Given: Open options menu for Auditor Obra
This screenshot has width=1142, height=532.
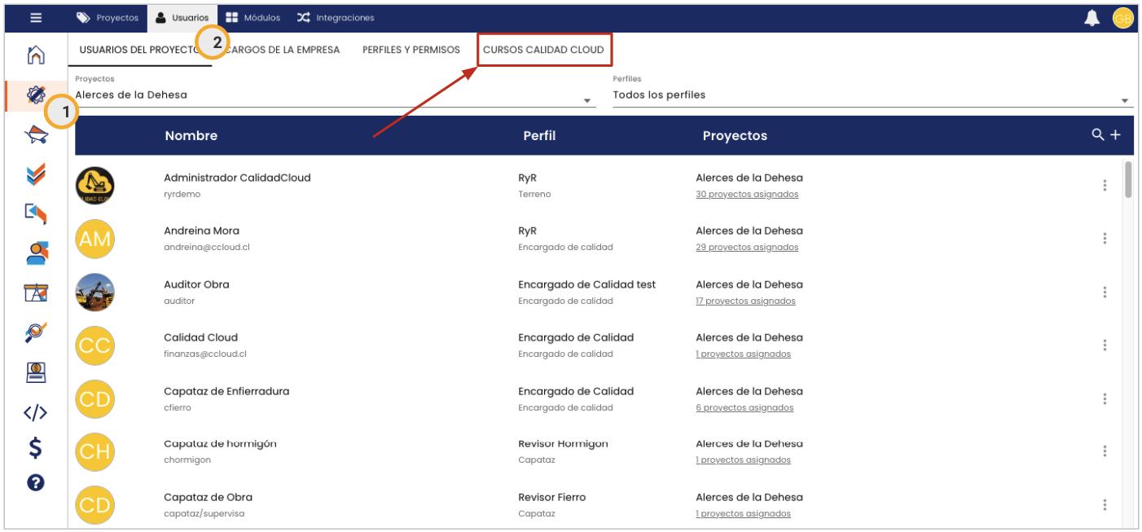Looking at the screenshot, I should (1105, 292).
